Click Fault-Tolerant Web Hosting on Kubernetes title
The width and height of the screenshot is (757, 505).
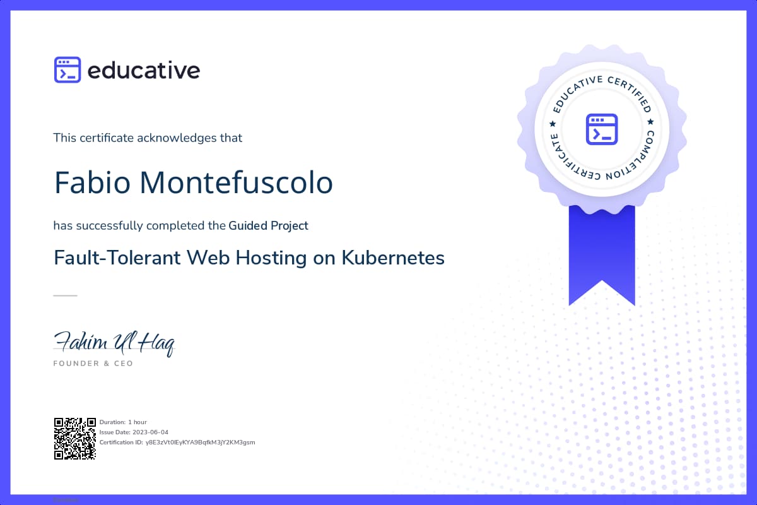pos(249,258)
